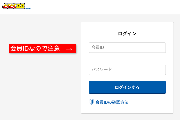Click the とくとくBB logo
Image resolution: width=180 pixels, height=120 pixels.
click(14, 6)
